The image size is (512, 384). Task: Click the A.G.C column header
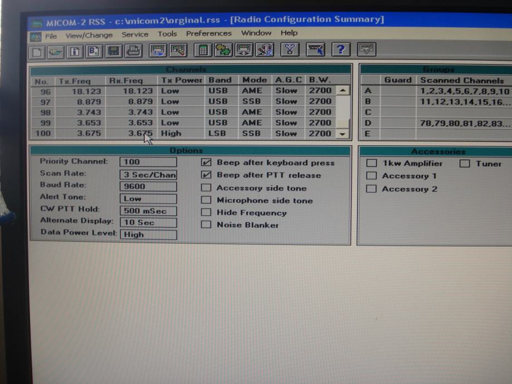289,80
